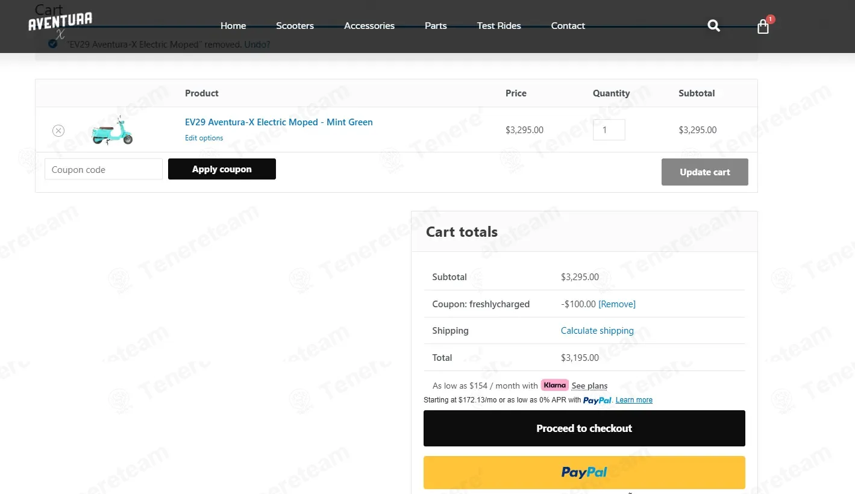Screen dimensions: 855x494
Task: Click the Aventura X logo
Action: (60, 25)
